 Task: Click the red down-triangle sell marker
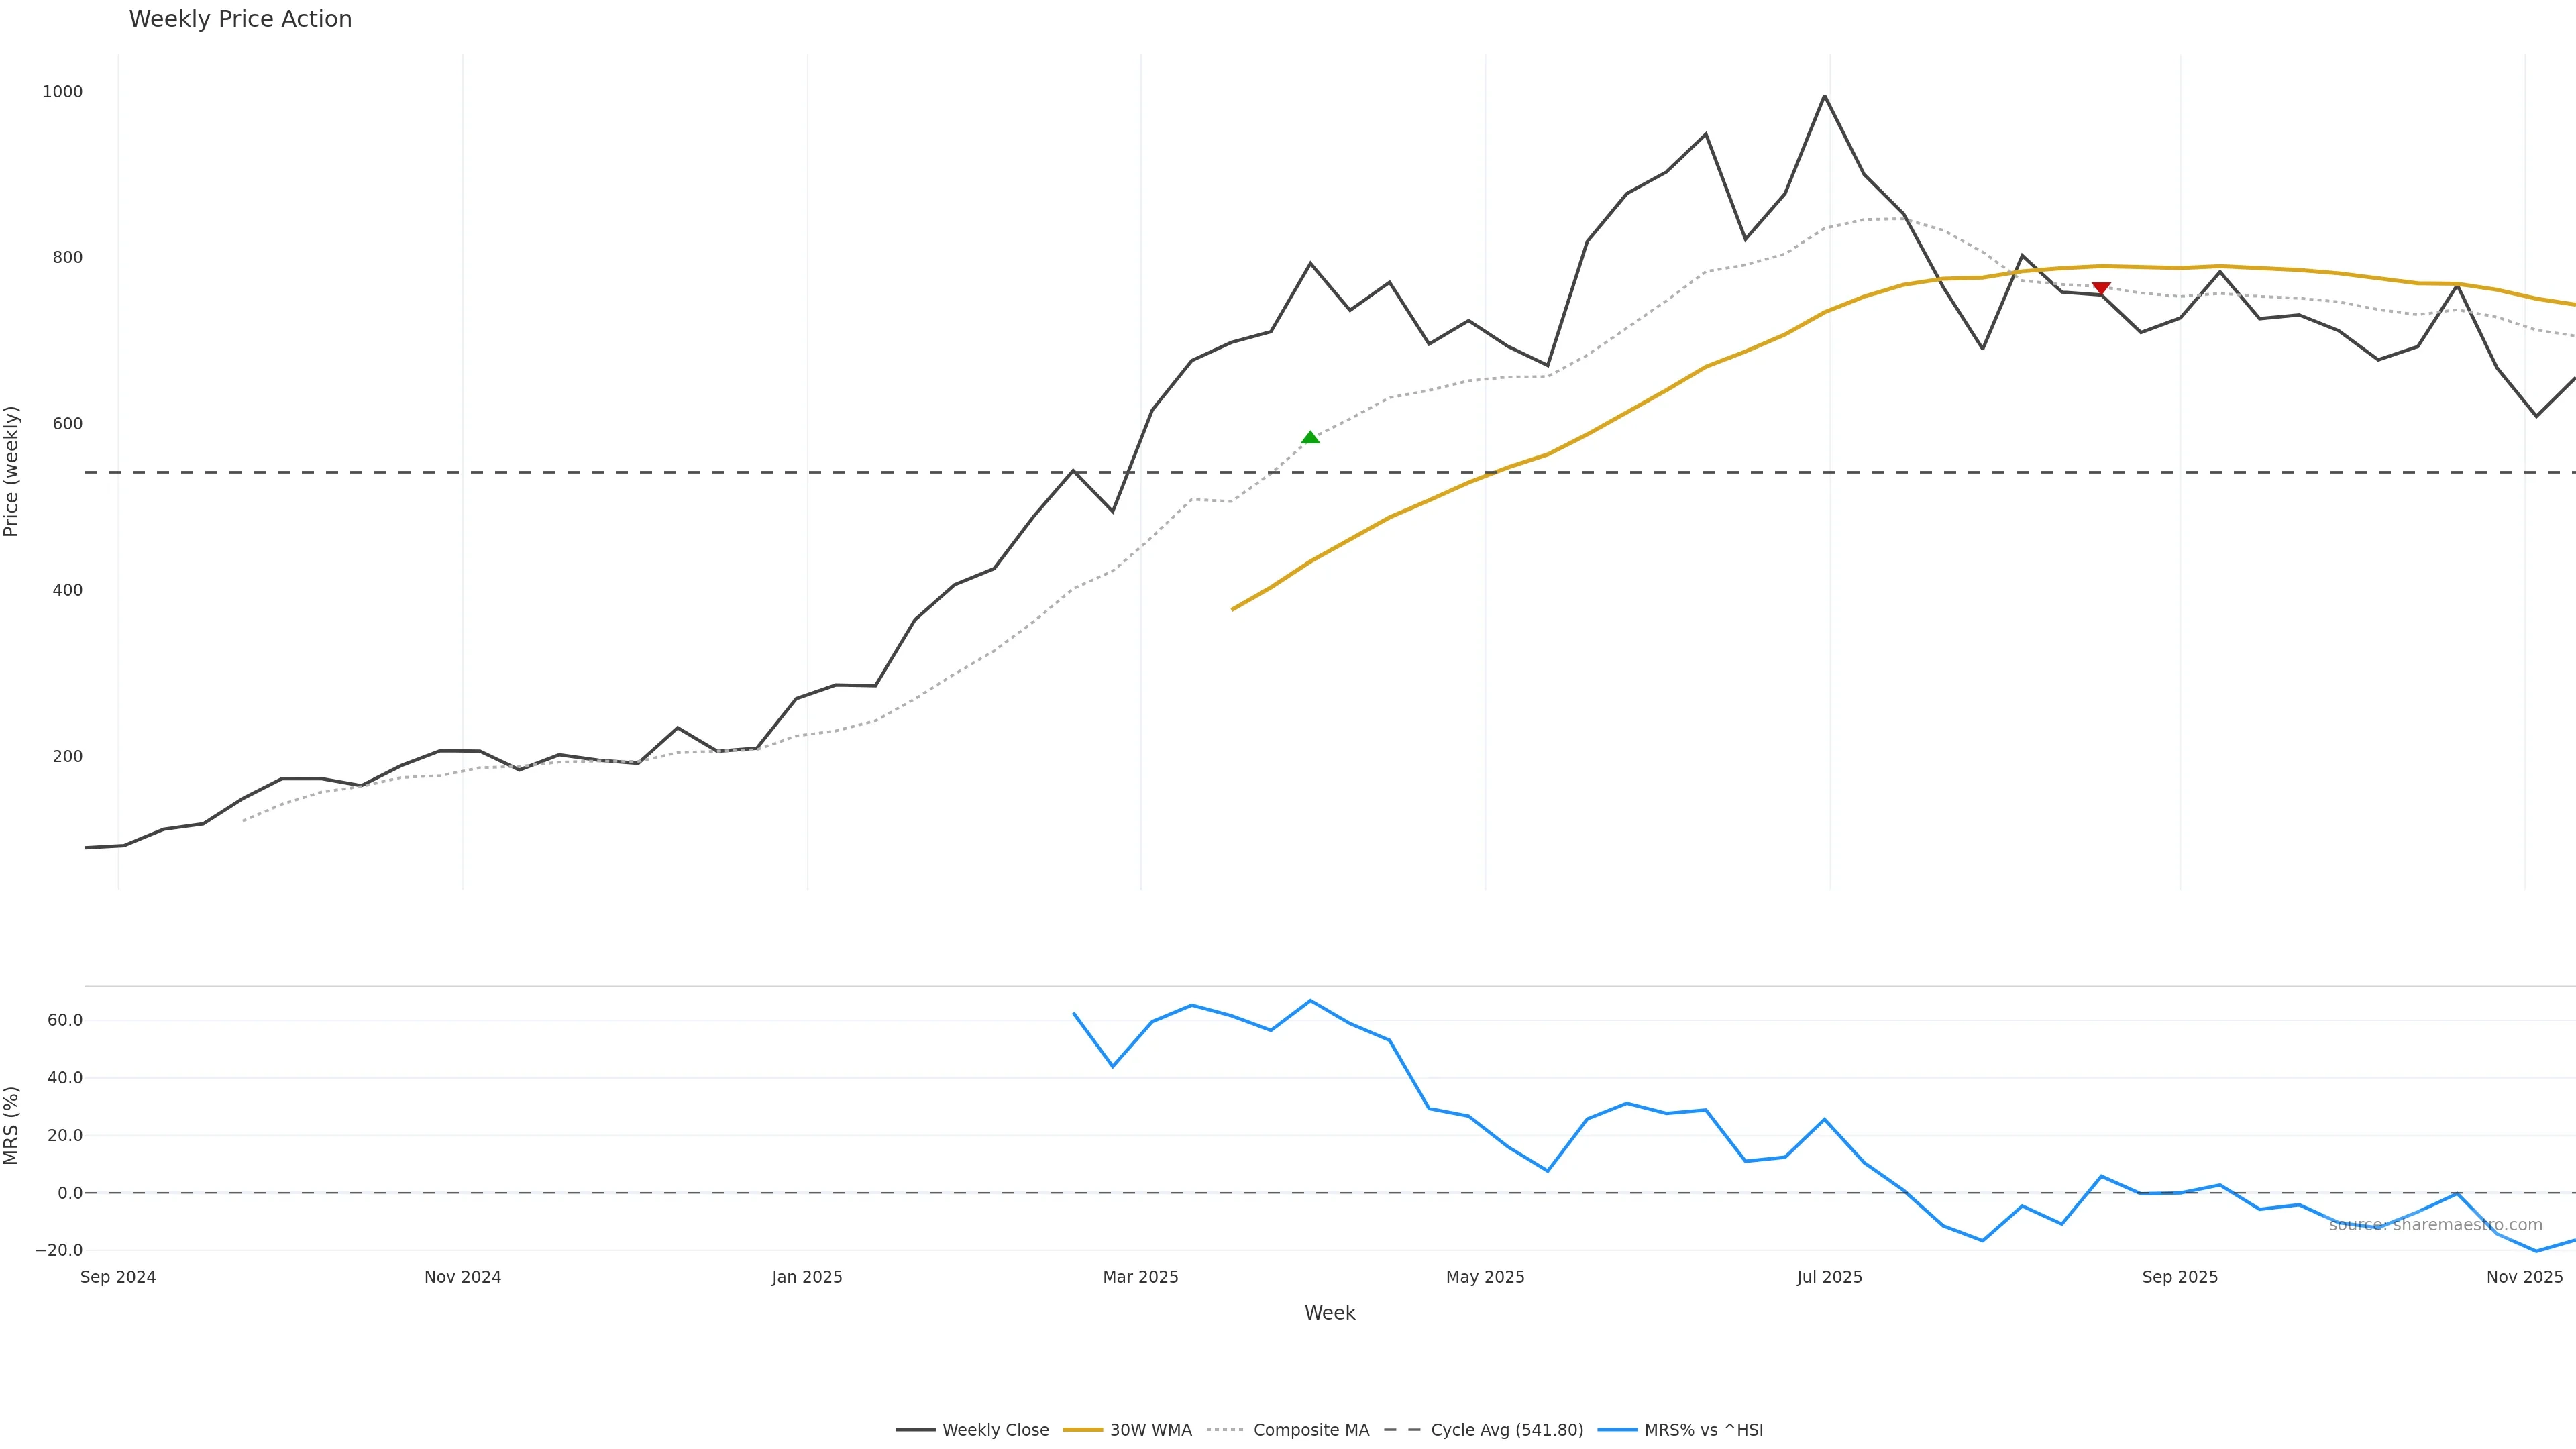click(2101, 289)
